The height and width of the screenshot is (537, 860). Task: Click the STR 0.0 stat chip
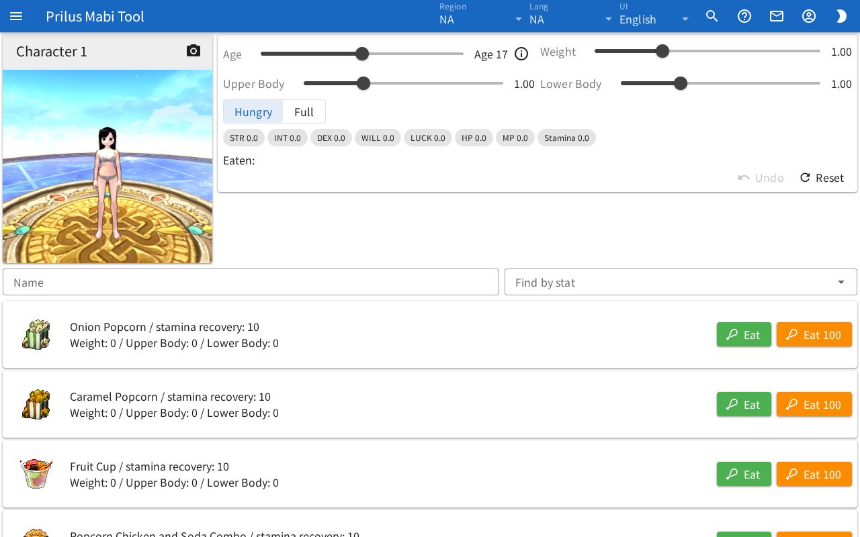244,138
